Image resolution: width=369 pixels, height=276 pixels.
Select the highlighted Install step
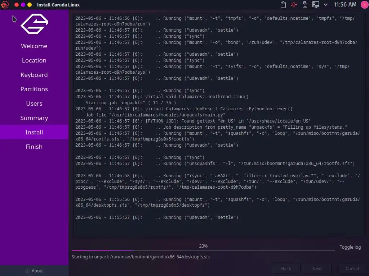click(34, 132)
